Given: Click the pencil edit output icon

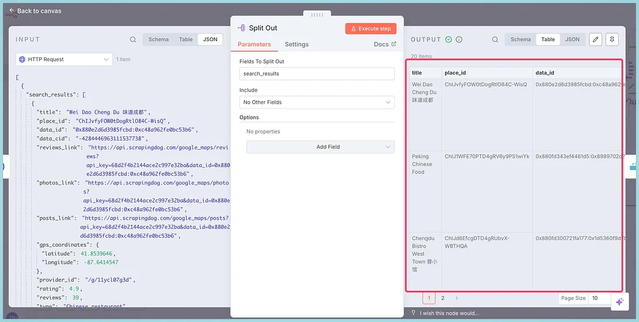Looking at the screenshot, I should (x=595, y=39).
